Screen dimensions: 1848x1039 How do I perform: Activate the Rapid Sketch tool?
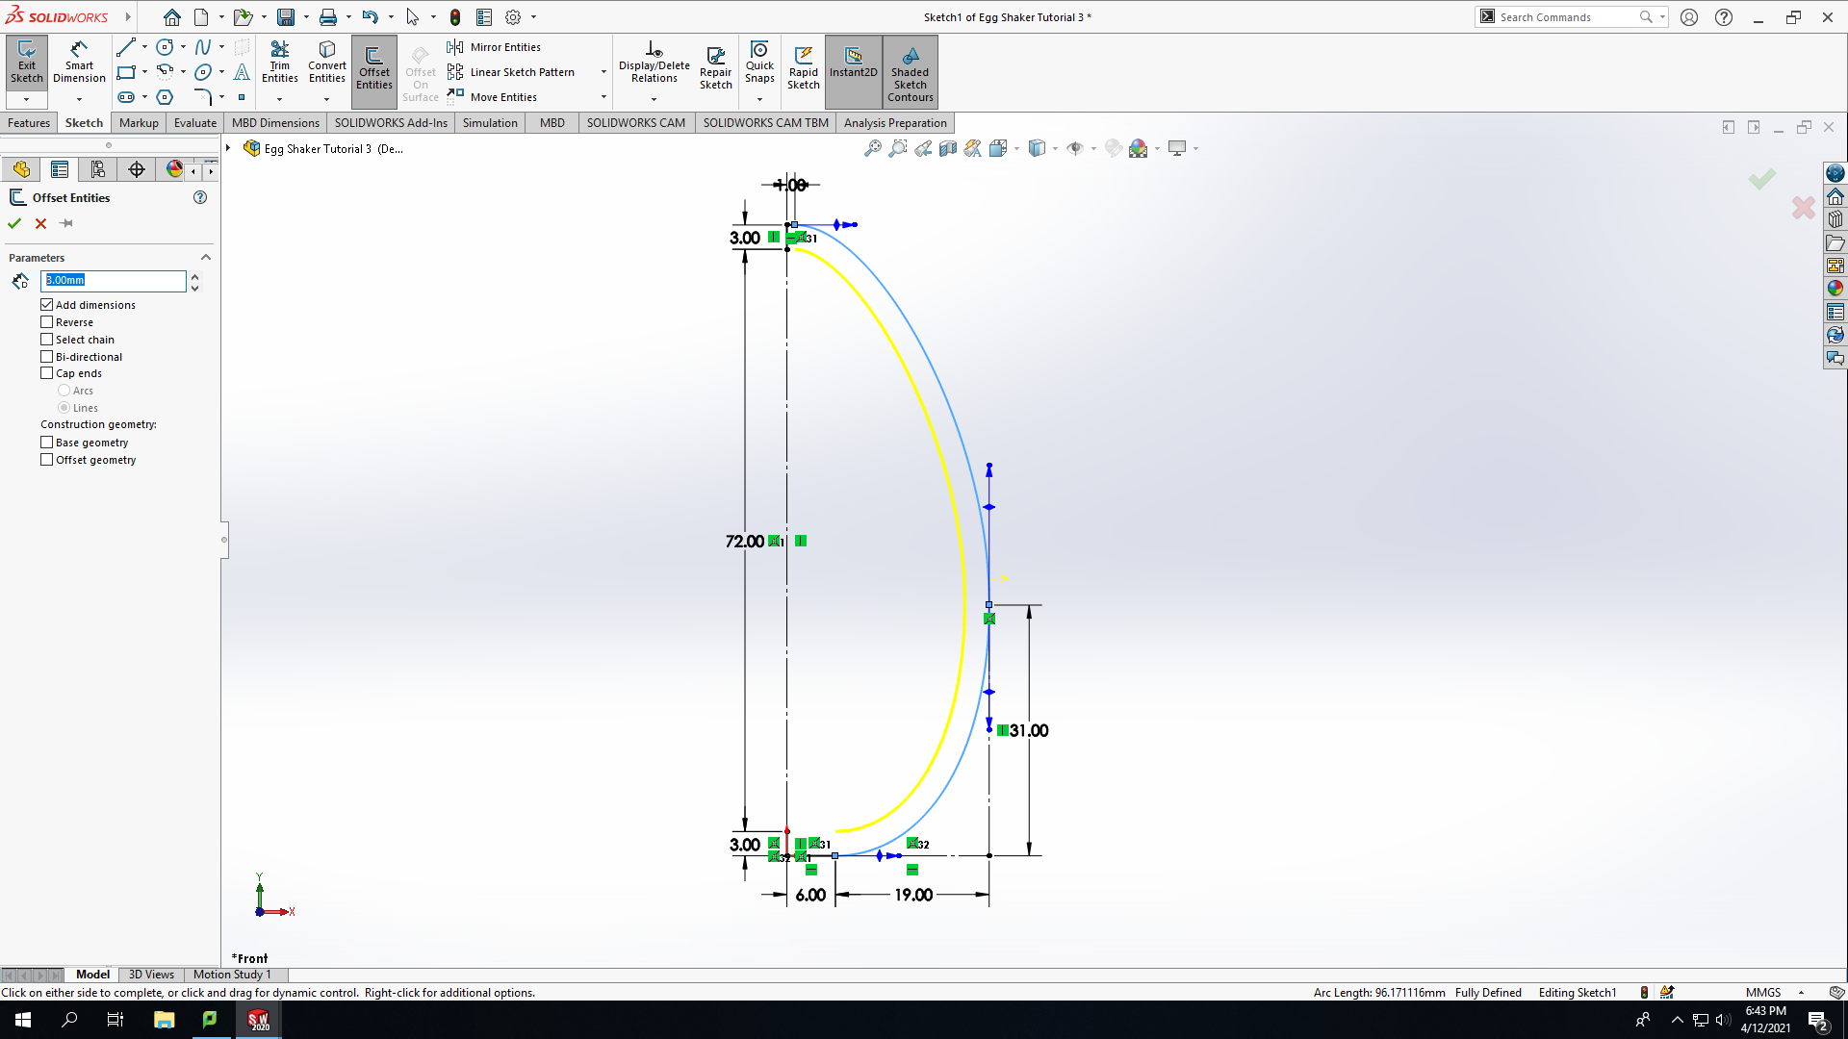804,67
